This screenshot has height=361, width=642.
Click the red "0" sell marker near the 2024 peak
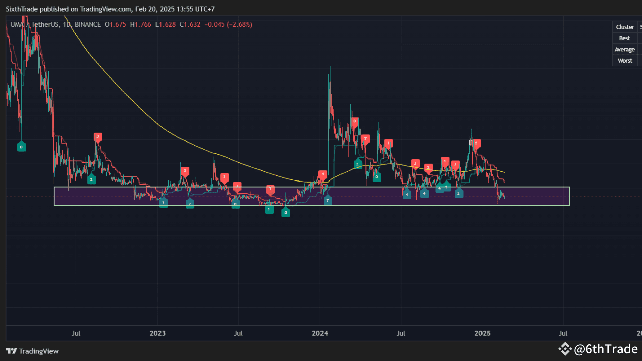coord(354,121)
